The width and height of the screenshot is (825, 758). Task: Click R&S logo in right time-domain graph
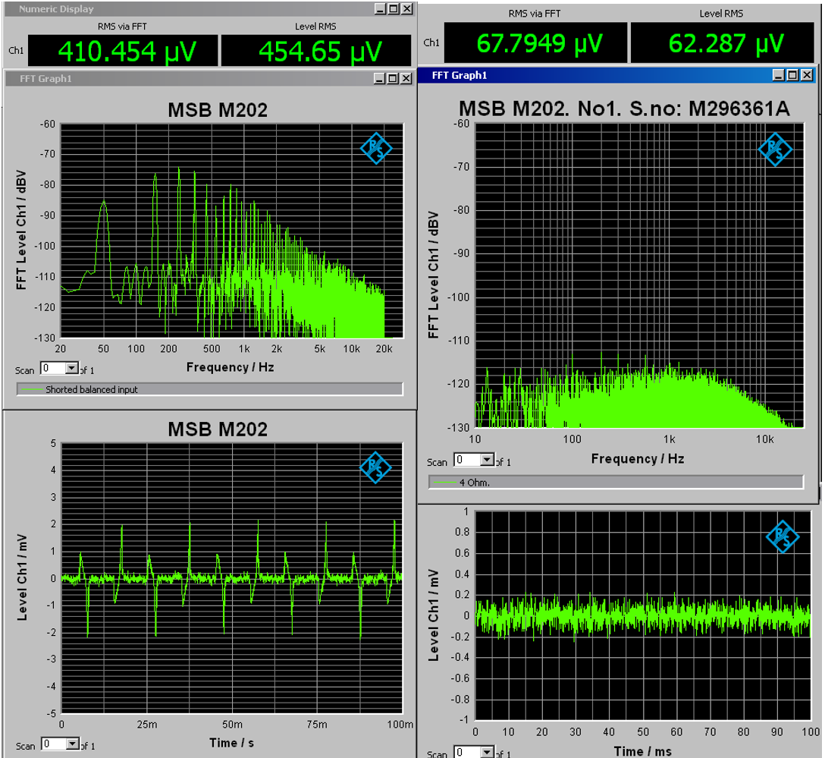point(782,536)
